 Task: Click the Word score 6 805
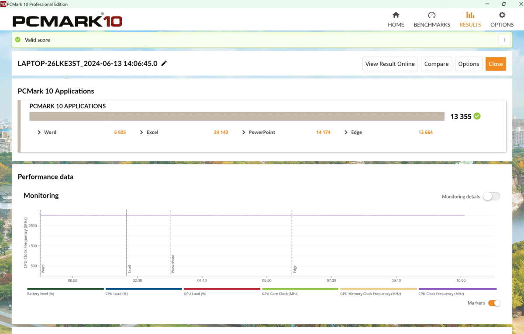click(x=120, y=132)
